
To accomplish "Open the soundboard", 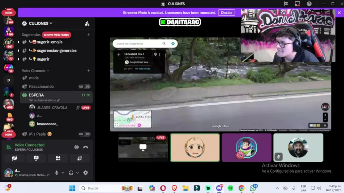I will tap(80, 158).
